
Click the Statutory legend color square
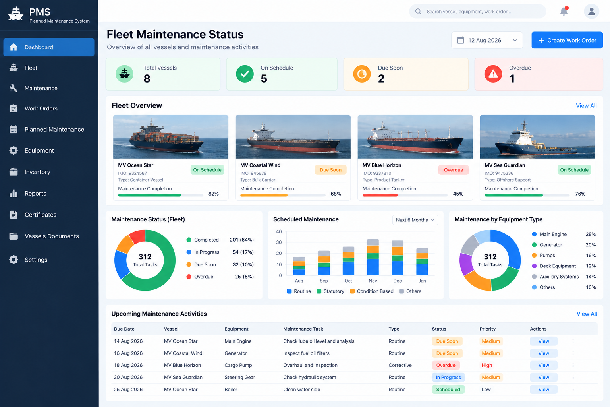click(x=319, y=291)
